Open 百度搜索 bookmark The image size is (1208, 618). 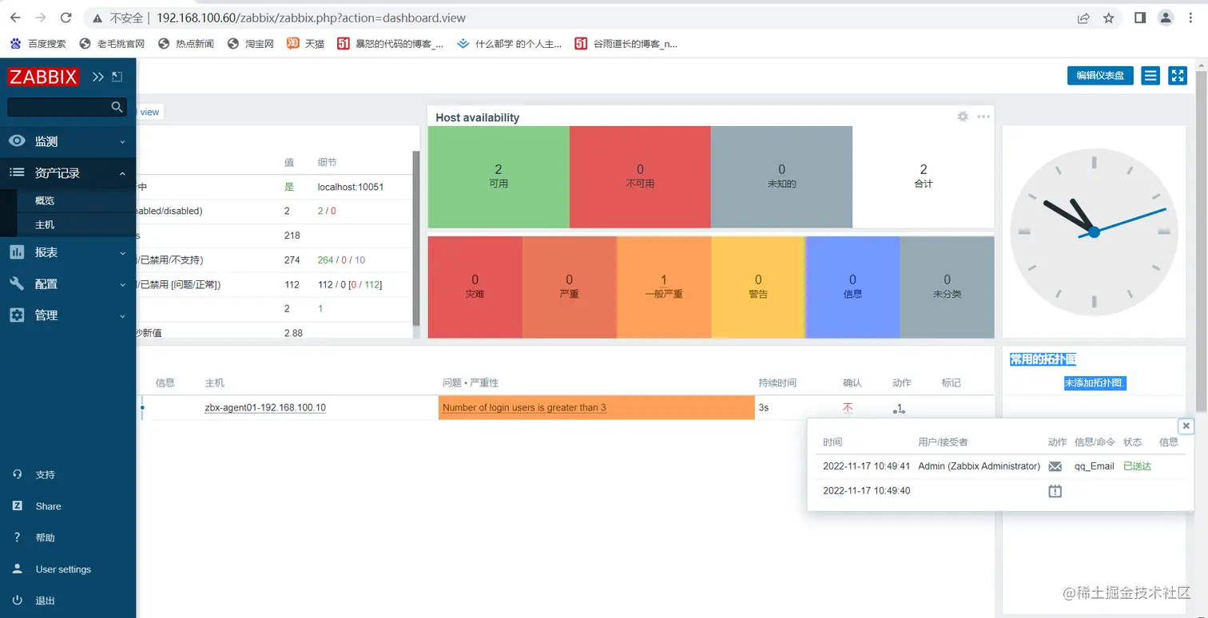click(38, 44)
